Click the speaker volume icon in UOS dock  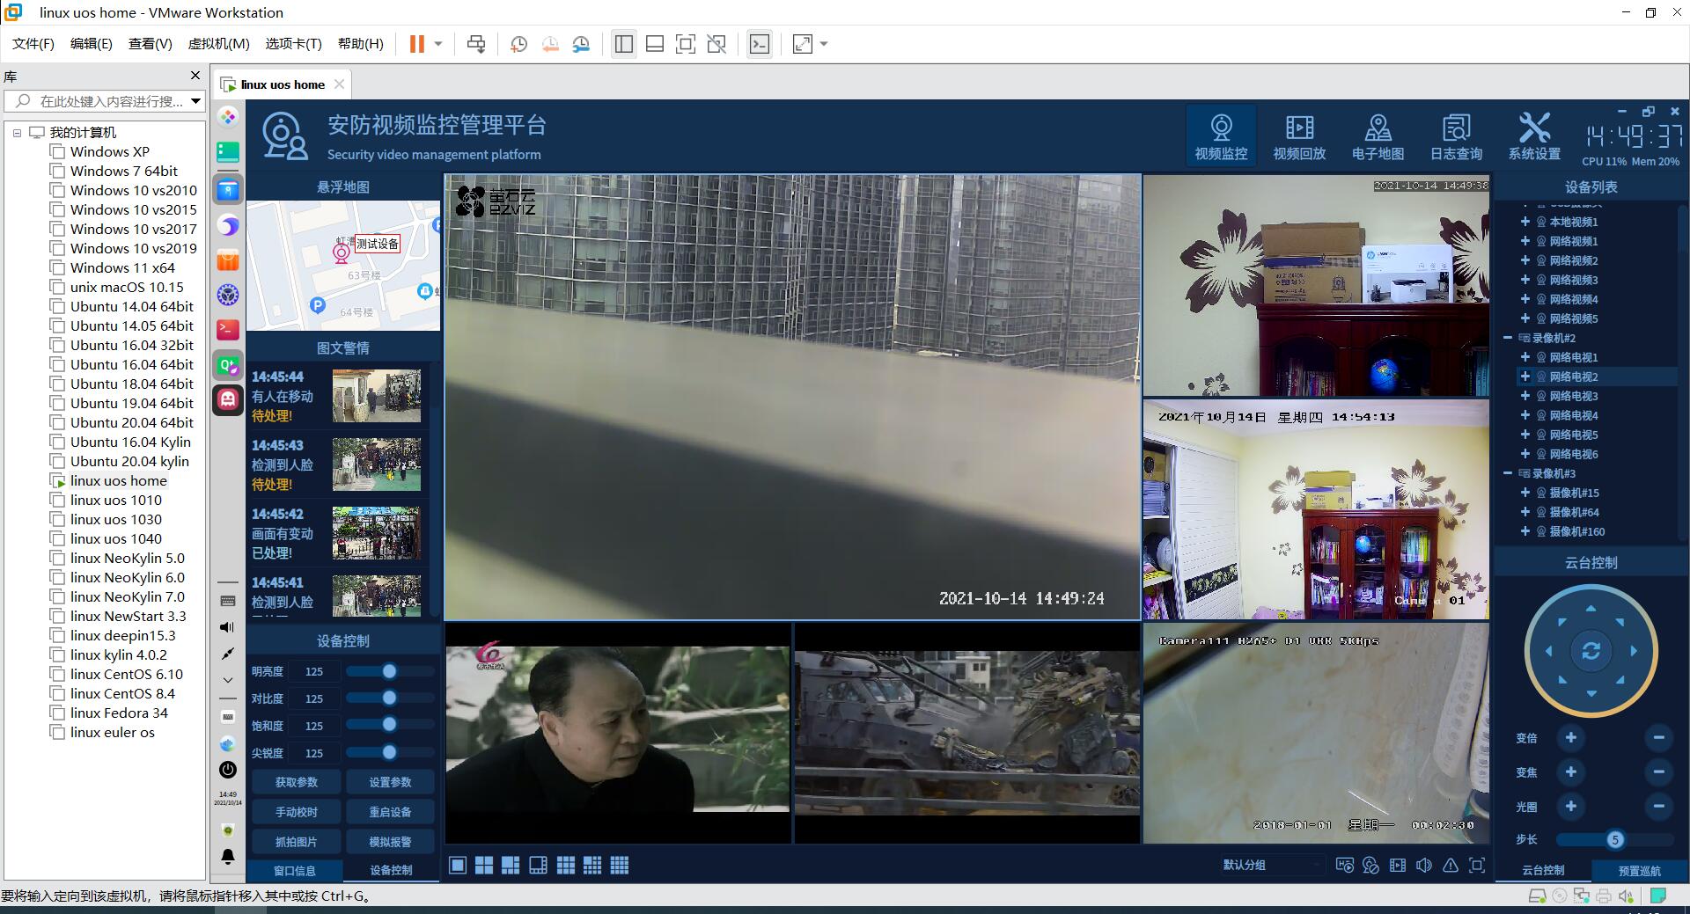coord(227,627)
